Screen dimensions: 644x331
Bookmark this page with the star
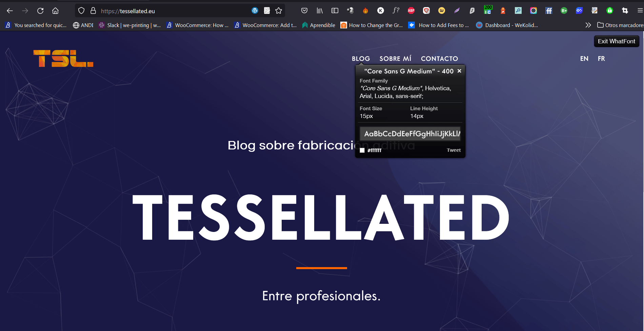coord(279,11)
